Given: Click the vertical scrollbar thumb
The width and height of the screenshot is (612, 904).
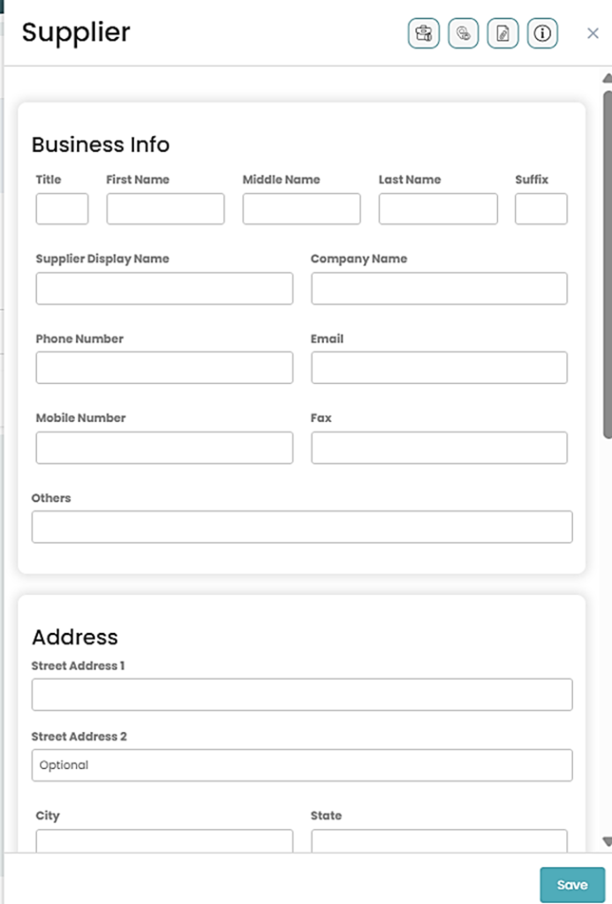Looking at the screenshot, I should [x=607, y=265].
